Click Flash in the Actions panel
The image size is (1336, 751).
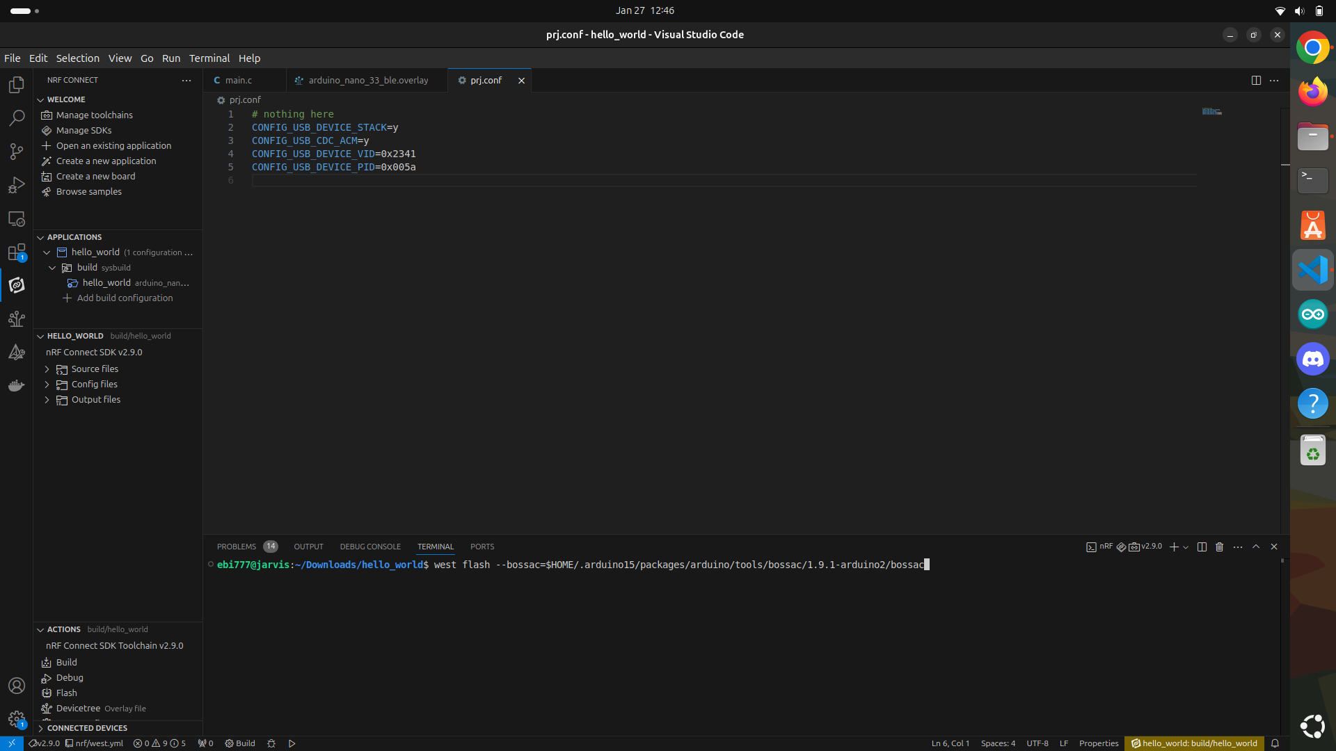tap(66, 693)
